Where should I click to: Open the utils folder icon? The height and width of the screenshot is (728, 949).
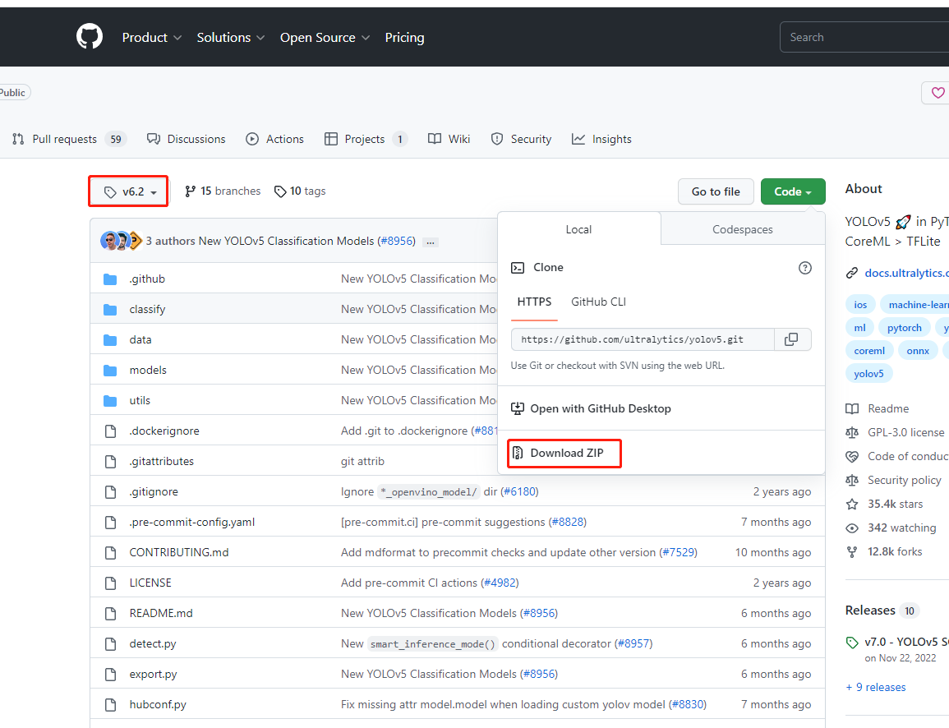[x=110, y=400]
